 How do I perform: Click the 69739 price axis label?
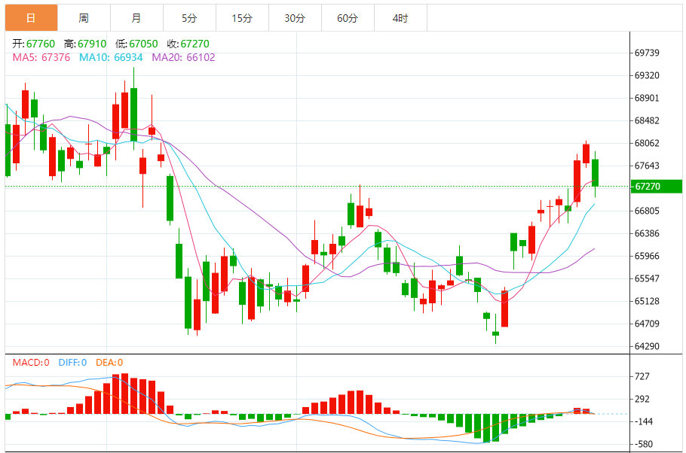pyautogui.click(x=647, y=53)
